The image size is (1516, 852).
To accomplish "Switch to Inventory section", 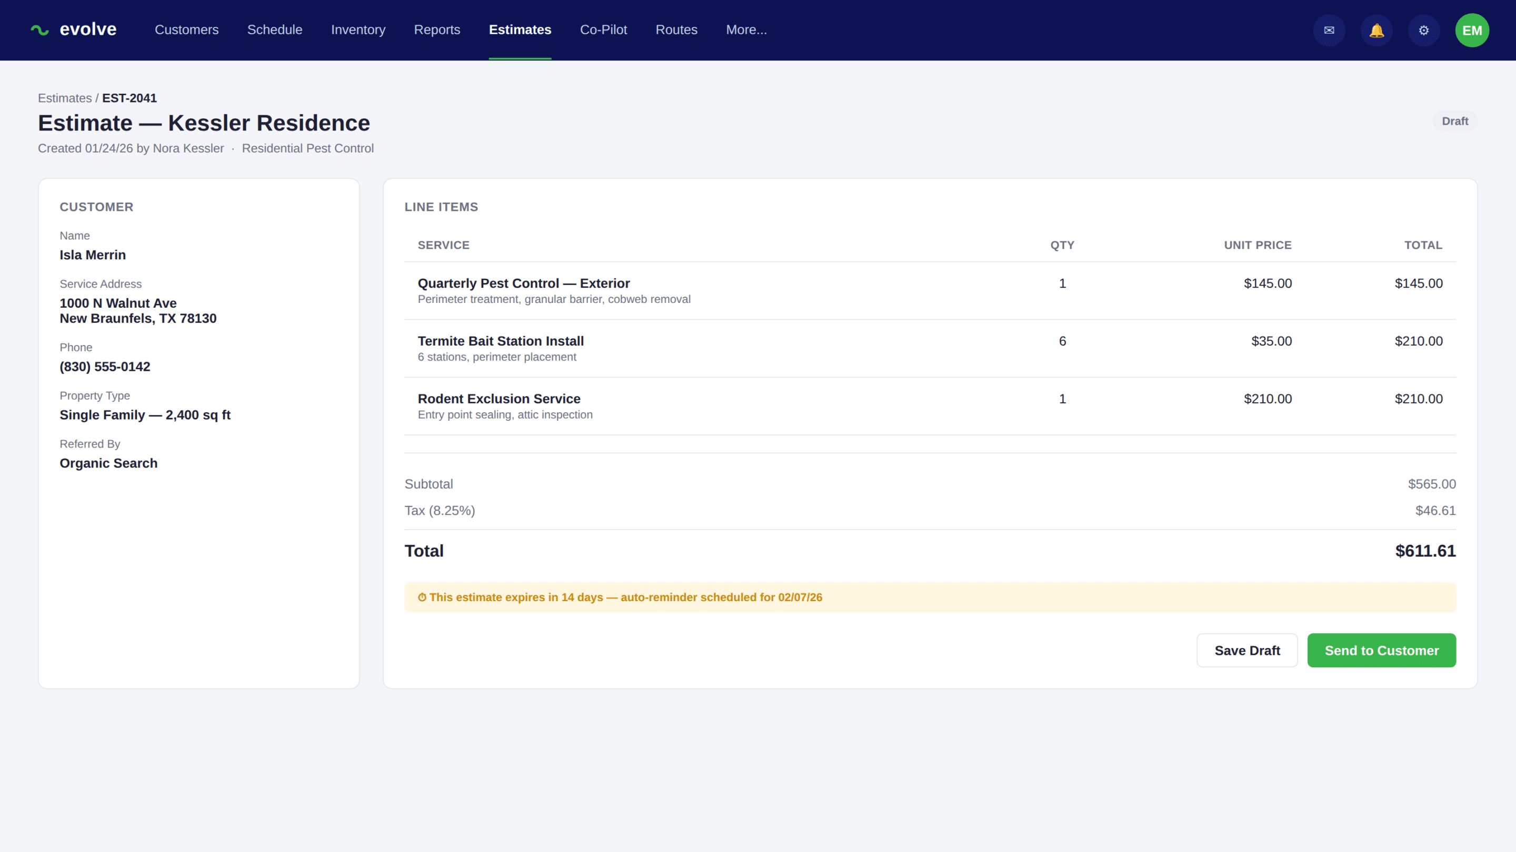I will (x=358, y=29).
